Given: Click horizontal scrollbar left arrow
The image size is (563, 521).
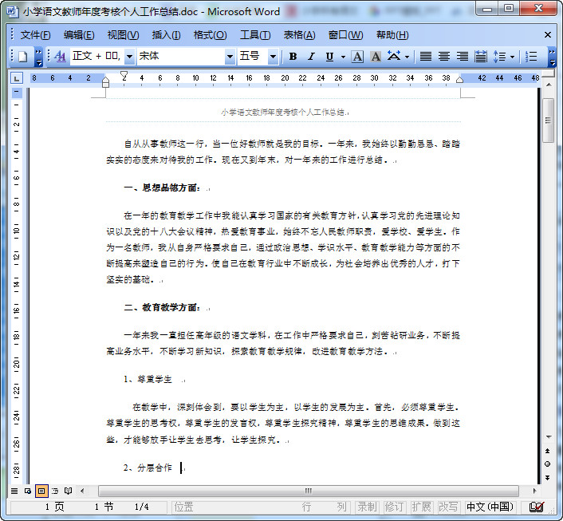Looking at the screenshot, I should point(82,491).
